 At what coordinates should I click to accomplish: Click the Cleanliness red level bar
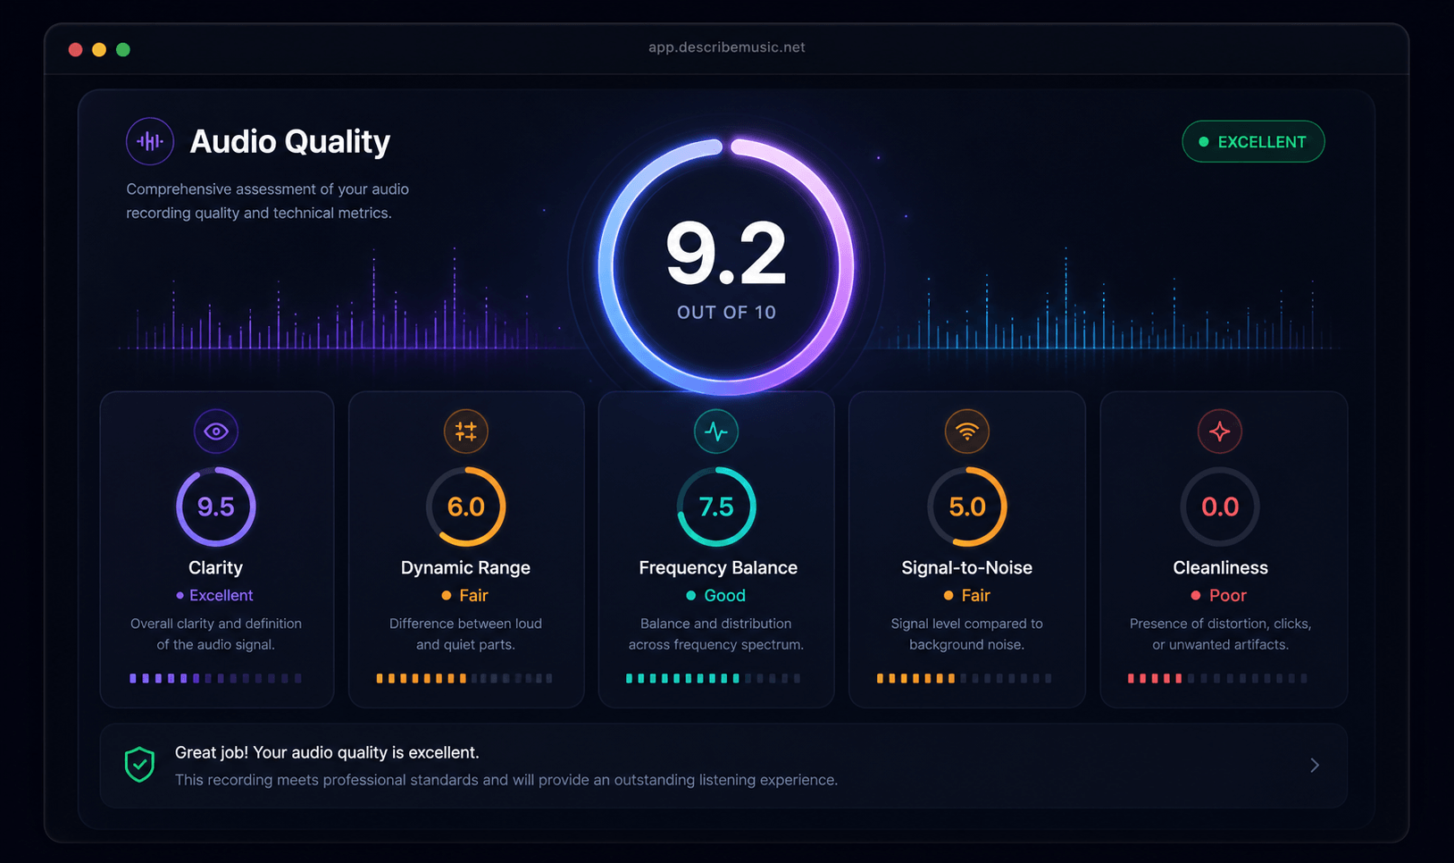(x=1218, y=679)
